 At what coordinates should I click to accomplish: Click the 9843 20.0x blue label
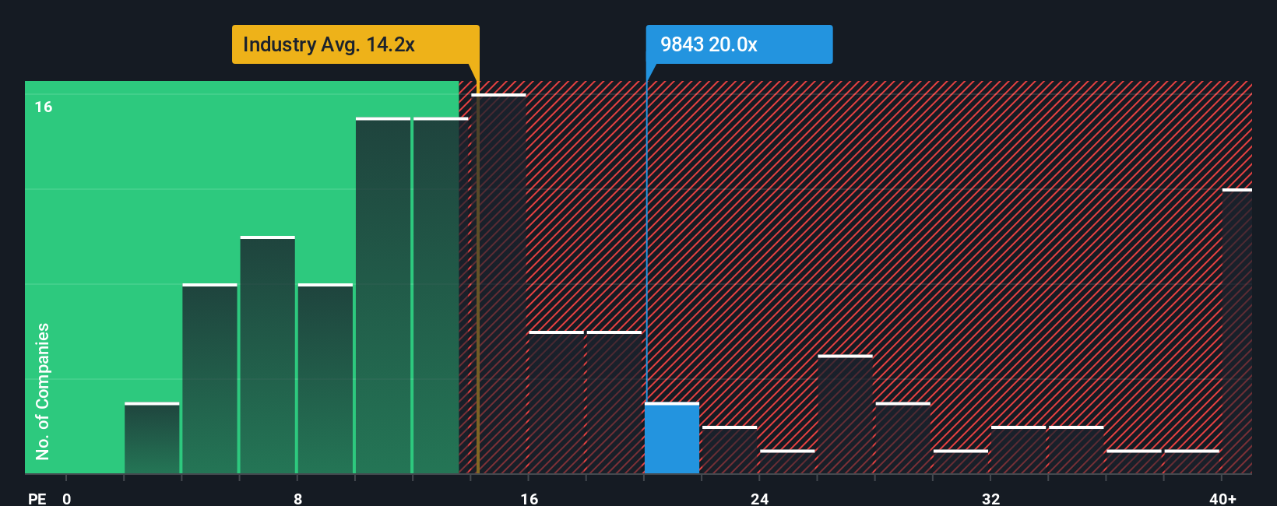point(739,44)
